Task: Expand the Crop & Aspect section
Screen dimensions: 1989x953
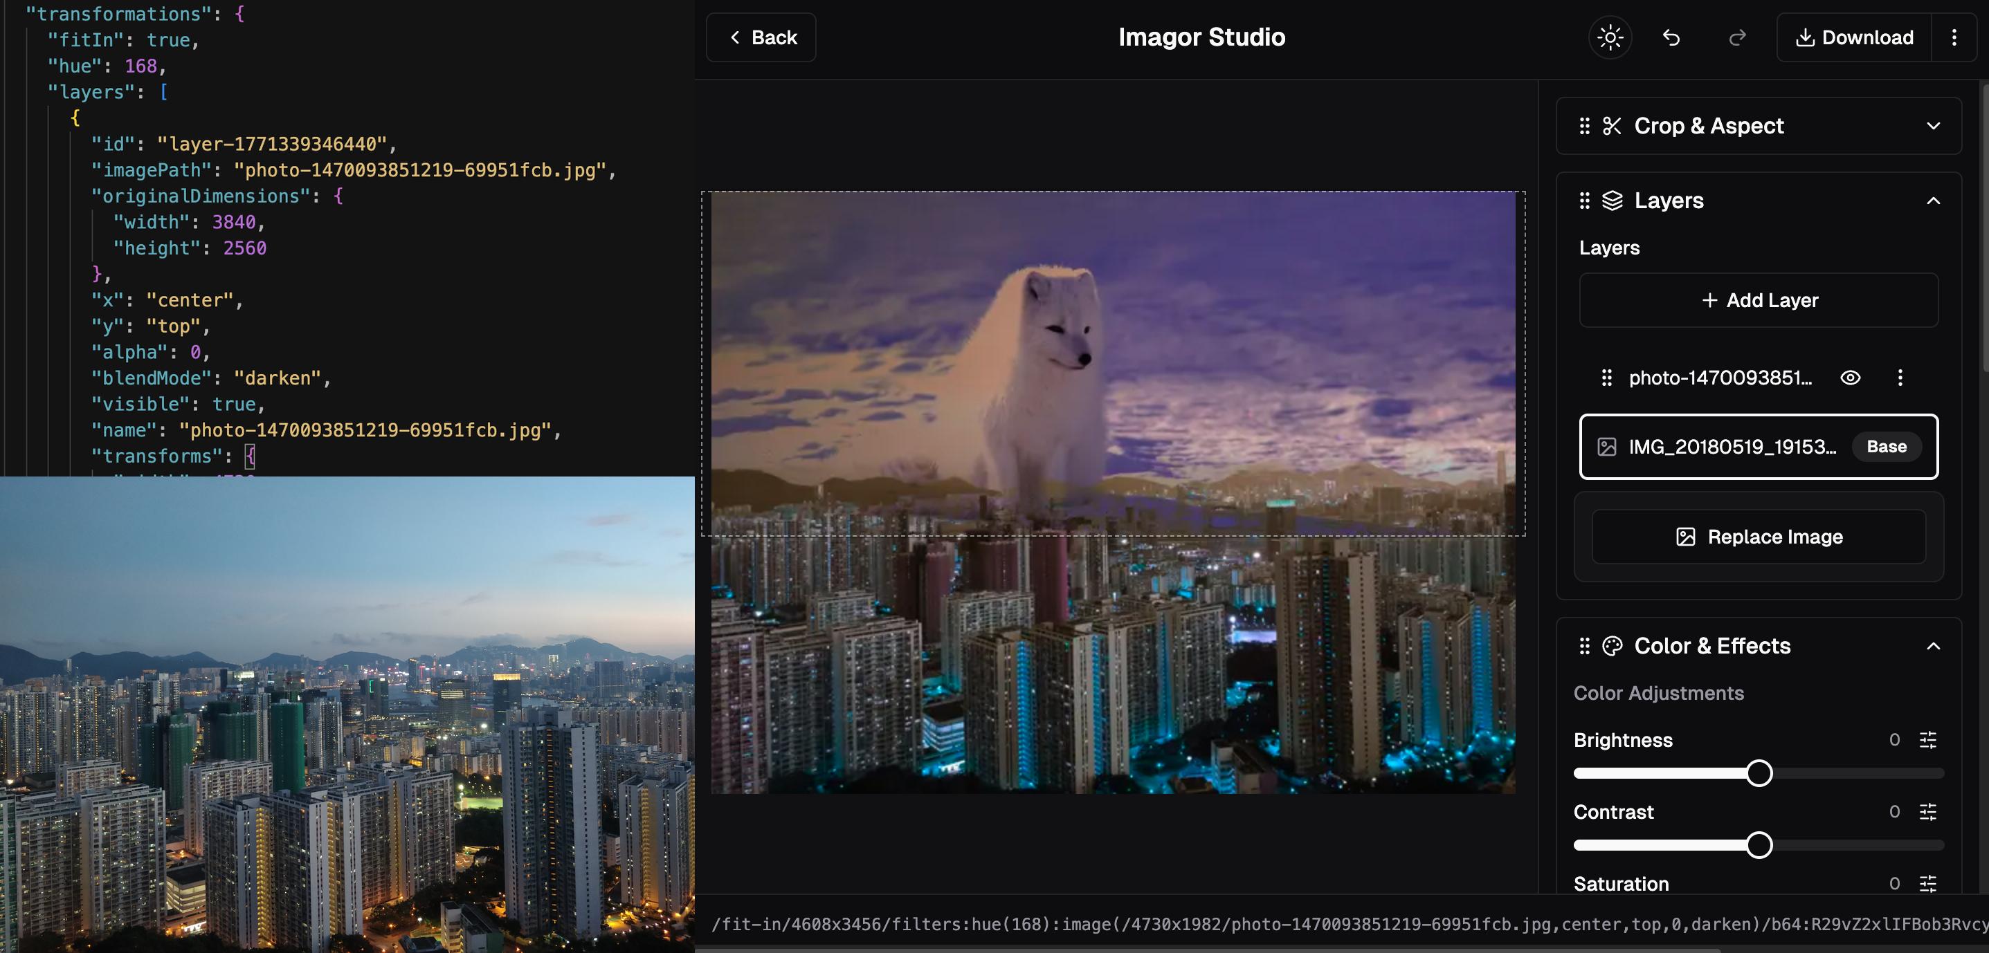Action: 1934,126
